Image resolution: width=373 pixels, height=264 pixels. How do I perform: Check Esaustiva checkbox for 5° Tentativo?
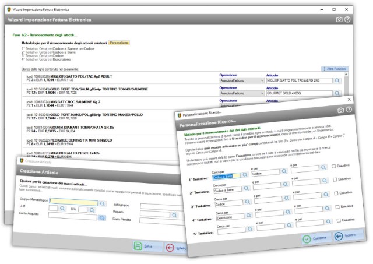pyautogui.click(x=337, y=220)
